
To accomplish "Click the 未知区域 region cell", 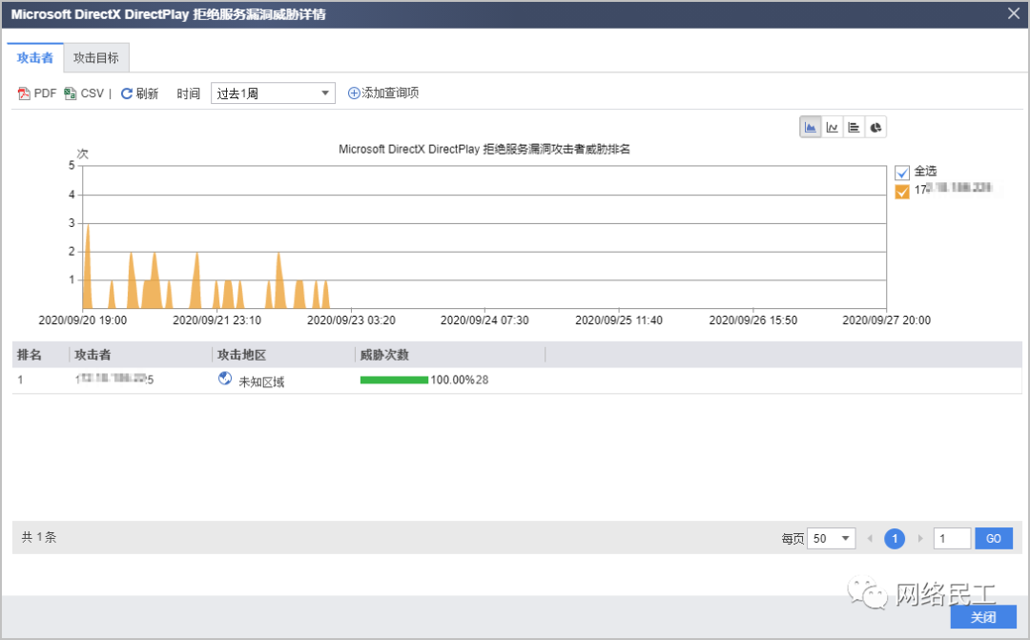I will coord(261,382).
